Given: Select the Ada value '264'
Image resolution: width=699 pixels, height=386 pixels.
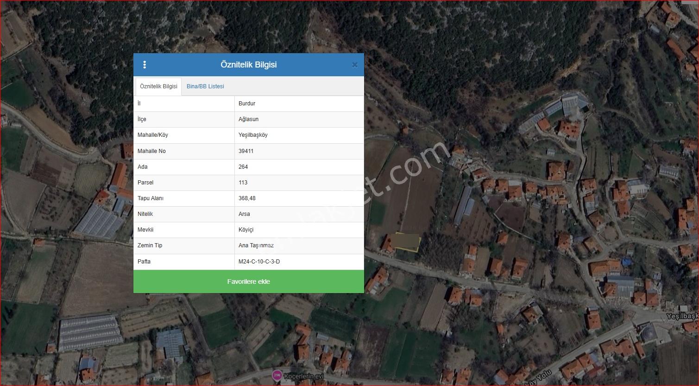Looking at the screenshot, I should click(243, 167).
